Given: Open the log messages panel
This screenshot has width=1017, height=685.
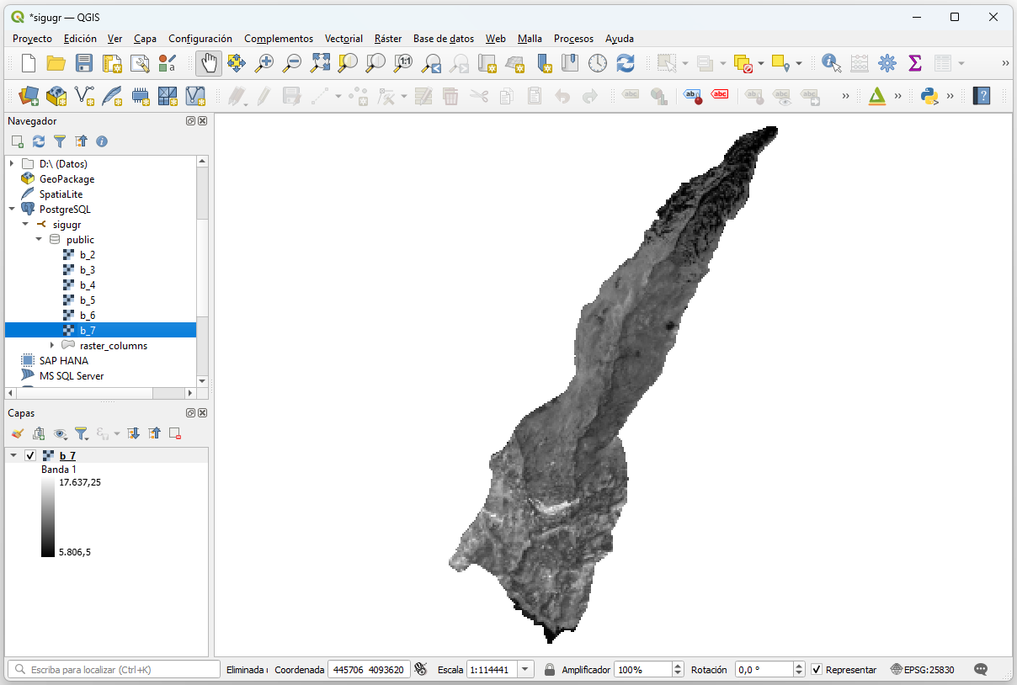Looking at the screenshot, I should (x=980, y=669).
